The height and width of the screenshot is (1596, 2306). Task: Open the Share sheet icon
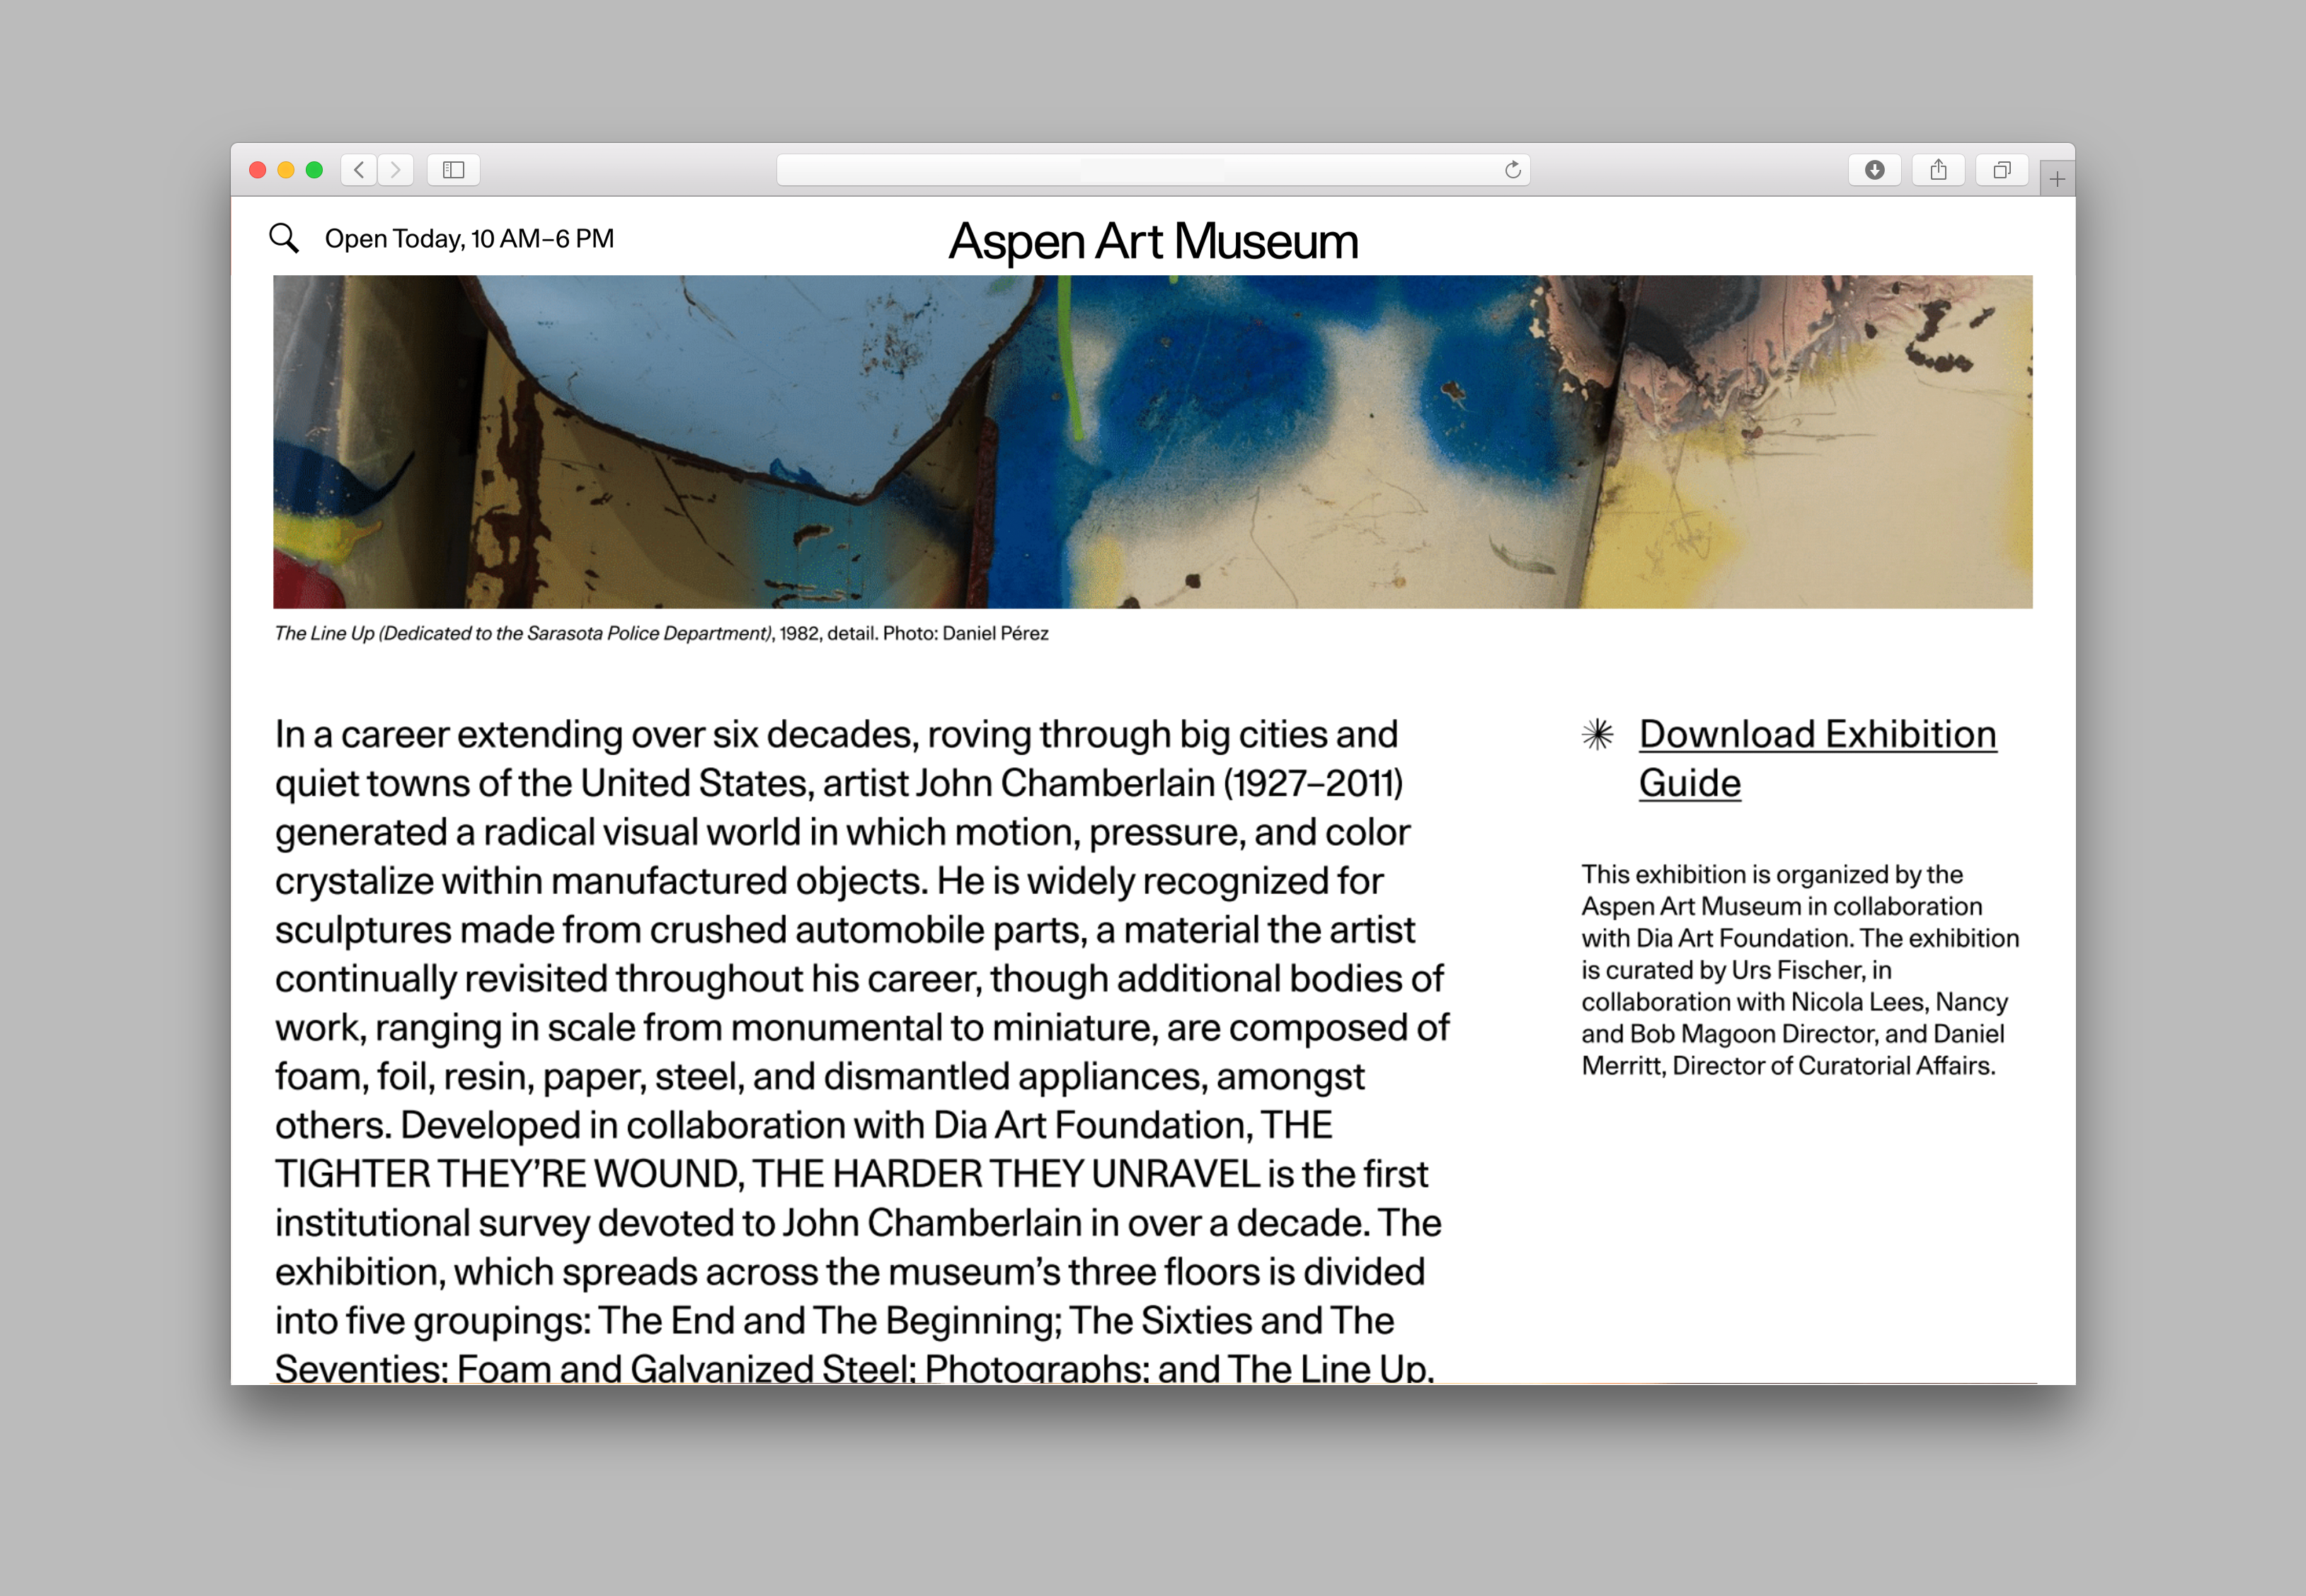[x=1938, y=170]
